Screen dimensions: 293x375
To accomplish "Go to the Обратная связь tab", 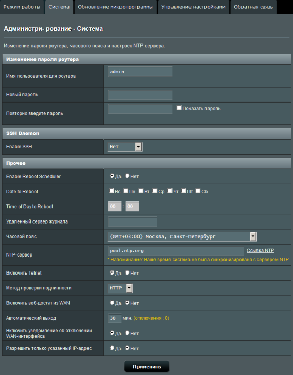I will 253,7.
